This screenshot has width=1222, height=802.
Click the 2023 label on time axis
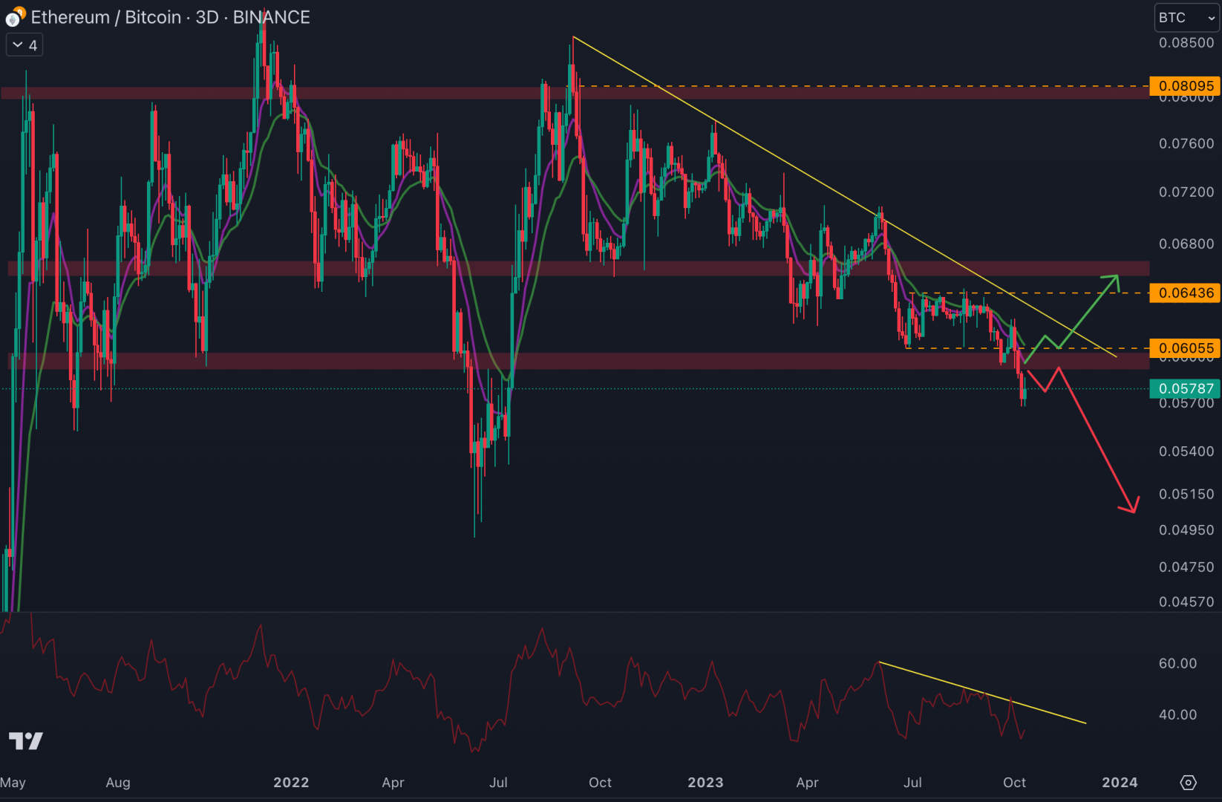[705, 783]
